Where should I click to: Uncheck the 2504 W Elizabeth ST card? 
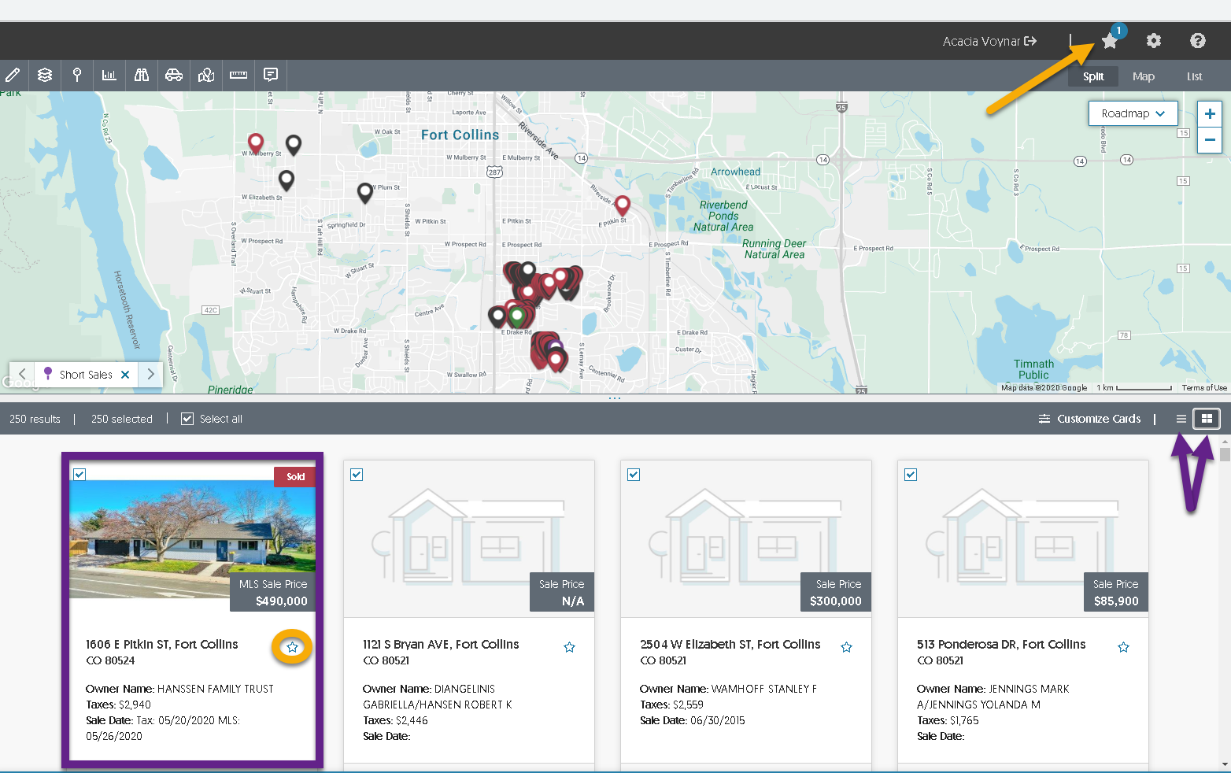634,475
